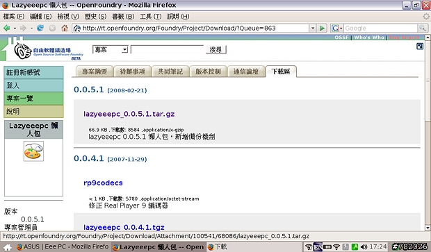Screen dimensions: 431x252
Task: Click the green Go arrow beside the URL
Action: (322, 28)
